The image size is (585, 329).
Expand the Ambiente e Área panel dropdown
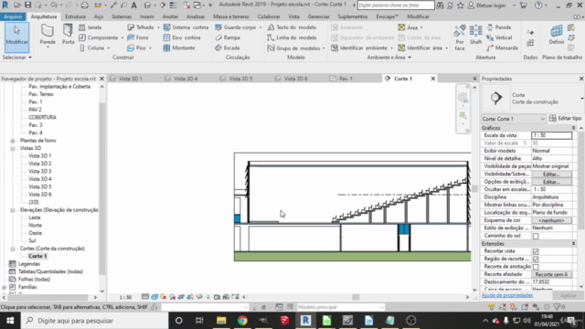[x=388, y=58]
